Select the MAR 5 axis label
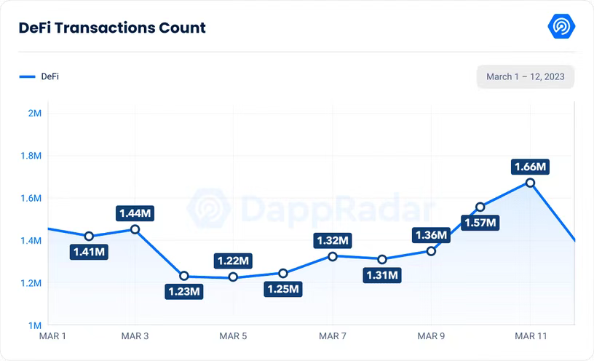The image size is (594, 361). [x=233, y=336]
